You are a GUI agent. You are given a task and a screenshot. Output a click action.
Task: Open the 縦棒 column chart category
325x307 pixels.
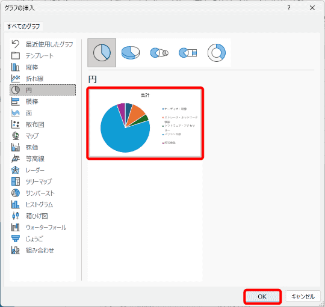43,67
